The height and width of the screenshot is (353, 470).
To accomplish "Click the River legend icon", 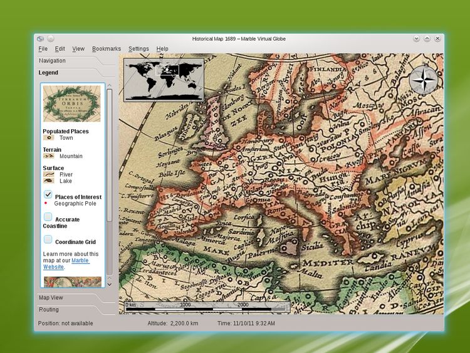I will 48,174.
